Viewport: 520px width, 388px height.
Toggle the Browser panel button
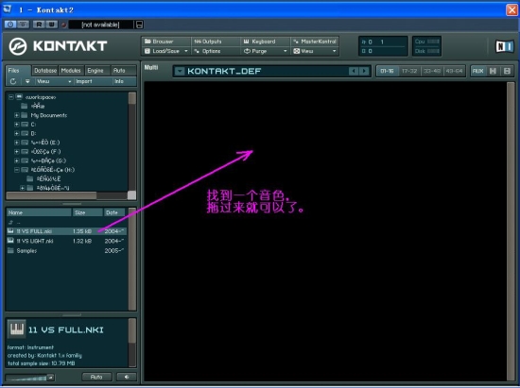[x=166, y=42]
